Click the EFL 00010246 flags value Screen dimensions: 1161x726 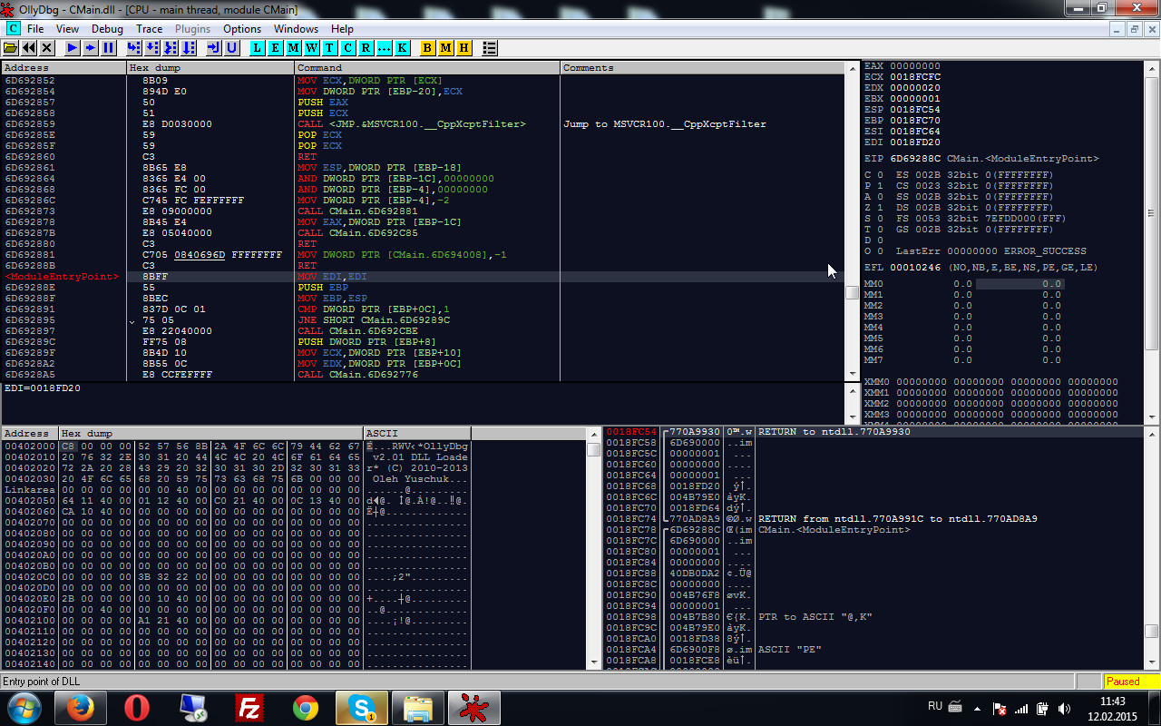pos(915,268)
